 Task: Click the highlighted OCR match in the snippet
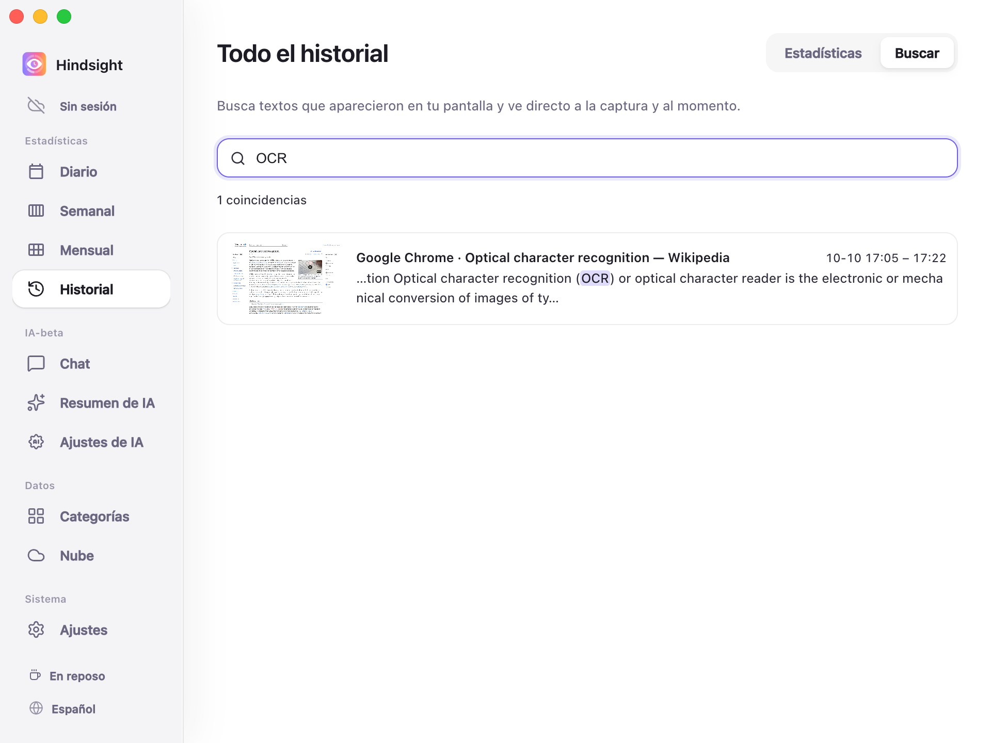(595, 279)
